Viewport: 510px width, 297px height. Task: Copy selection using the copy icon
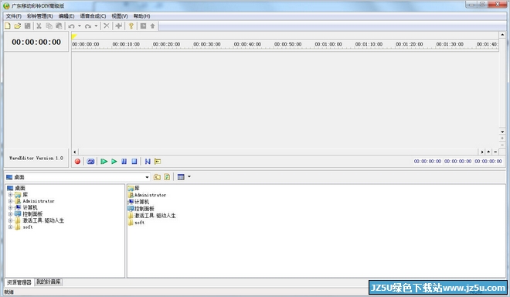[x=49, y=26]
